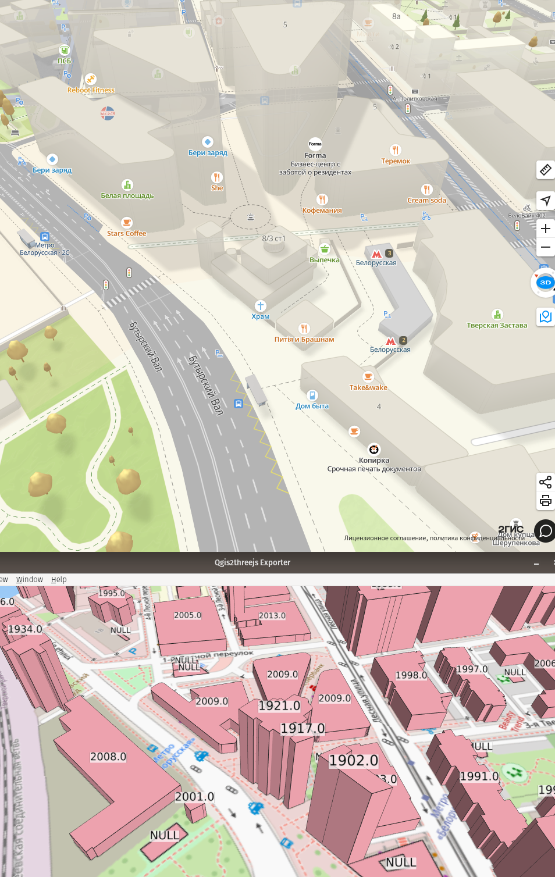Zoom out the map with minus button
This screenshot has width=555, height=877.
[x=545, y=247]
